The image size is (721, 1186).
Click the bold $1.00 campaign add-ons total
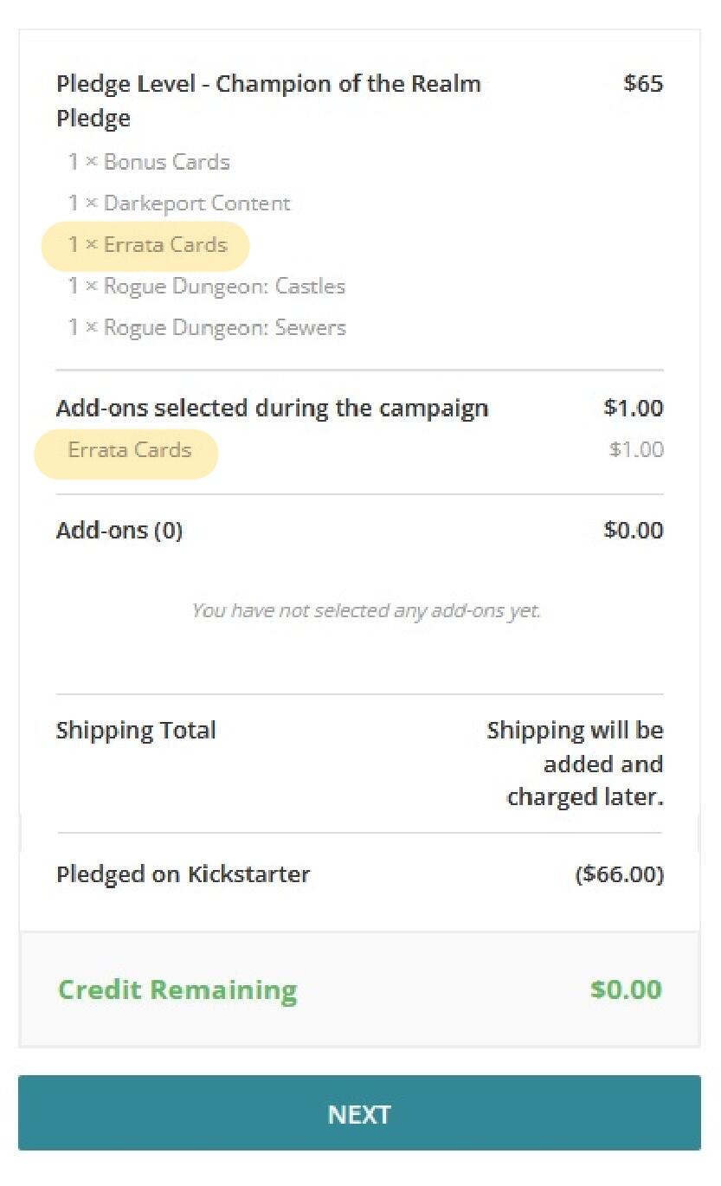(x=633, y=408)
